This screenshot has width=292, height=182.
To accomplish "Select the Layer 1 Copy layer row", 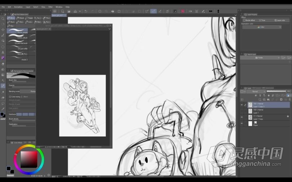I will (x=269, y=117).
